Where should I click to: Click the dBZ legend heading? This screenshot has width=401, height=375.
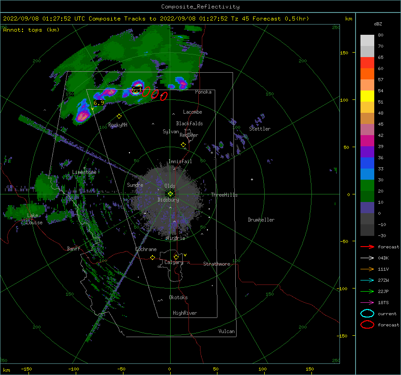[x=378, y=24]
